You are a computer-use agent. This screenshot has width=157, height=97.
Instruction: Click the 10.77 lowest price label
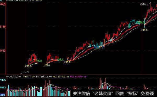coord(26,72)
